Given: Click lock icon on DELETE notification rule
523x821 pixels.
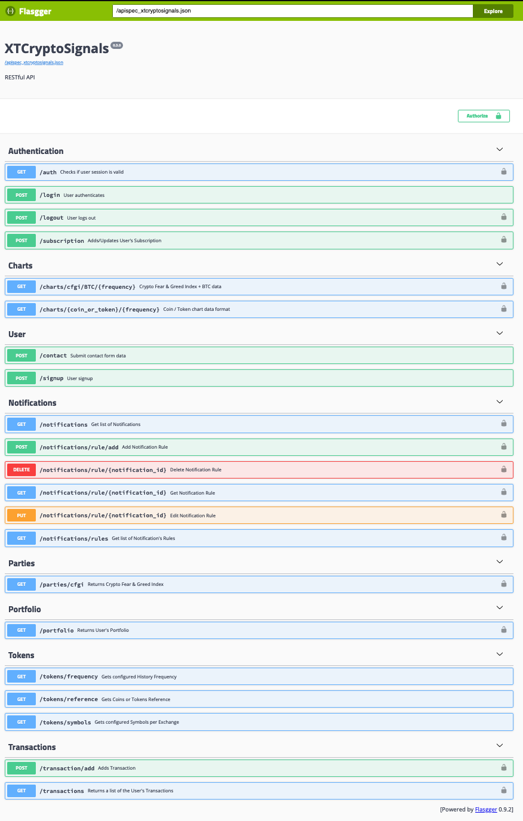Looking at the screenshot, I should (x=504, y=469).
